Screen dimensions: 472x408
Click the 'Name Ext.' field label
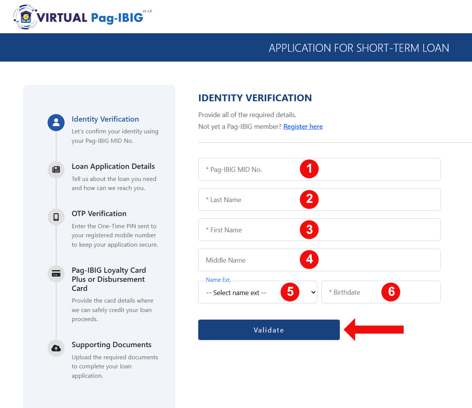click(x=218, y=280)
